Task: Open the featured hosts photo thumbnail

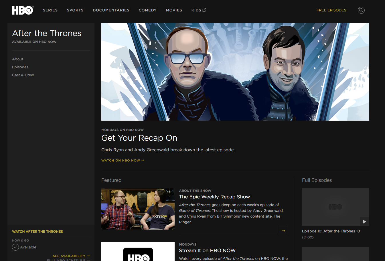Action: (x=138, y=209)
